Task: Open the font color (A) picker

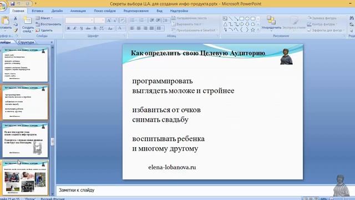Action: (120, 28)
